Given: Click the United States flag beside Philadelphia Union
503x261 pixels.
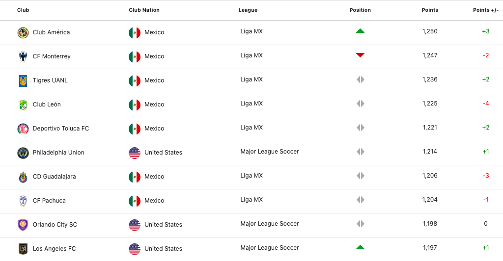Looking at the screenshot, I should pos(135,153).
